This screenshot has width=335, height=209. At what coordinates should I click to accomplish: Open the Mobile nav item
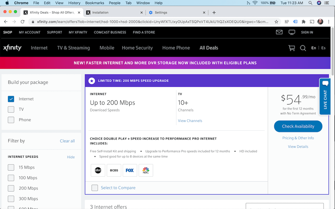pos(107,48)
